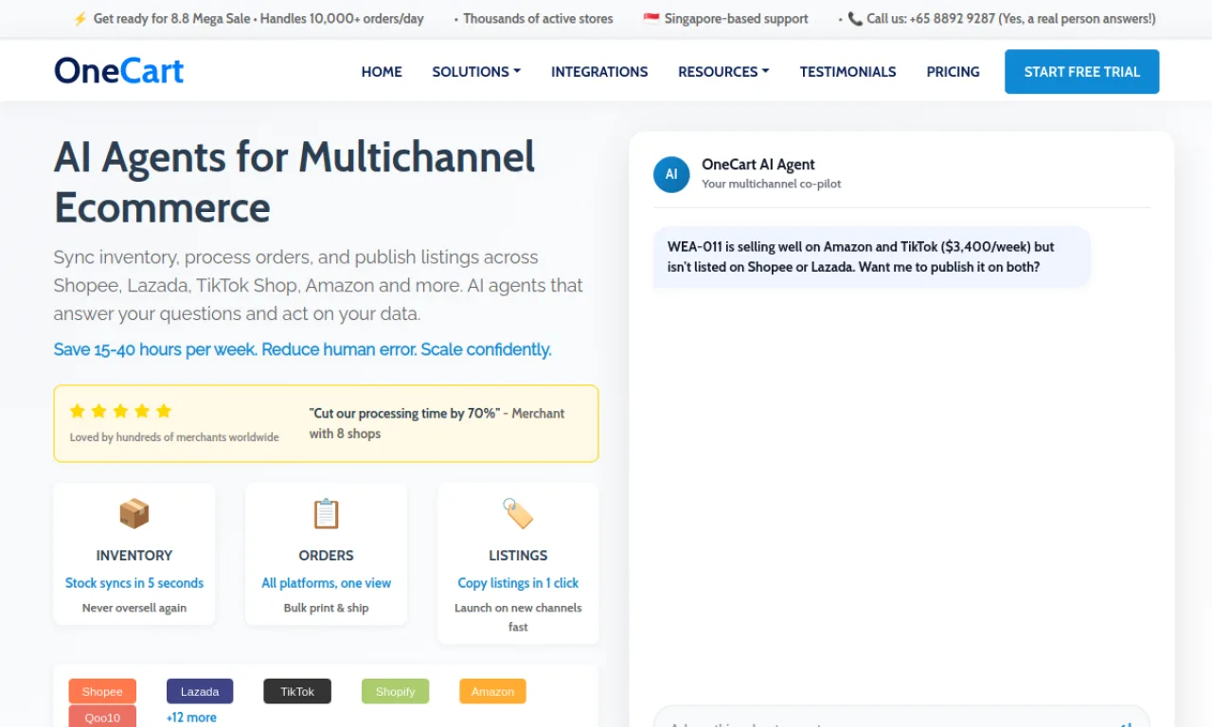Navigate to PRICING

point(953,72)
